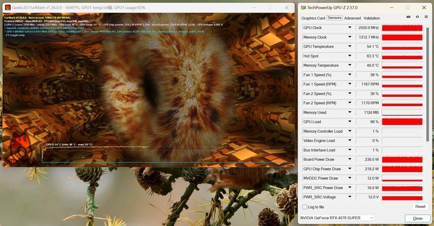The width and height of the screenshot is (434, 226).
Task: Click the GPU-Z app icon in title bar
Action: click(x=303, y=8)
